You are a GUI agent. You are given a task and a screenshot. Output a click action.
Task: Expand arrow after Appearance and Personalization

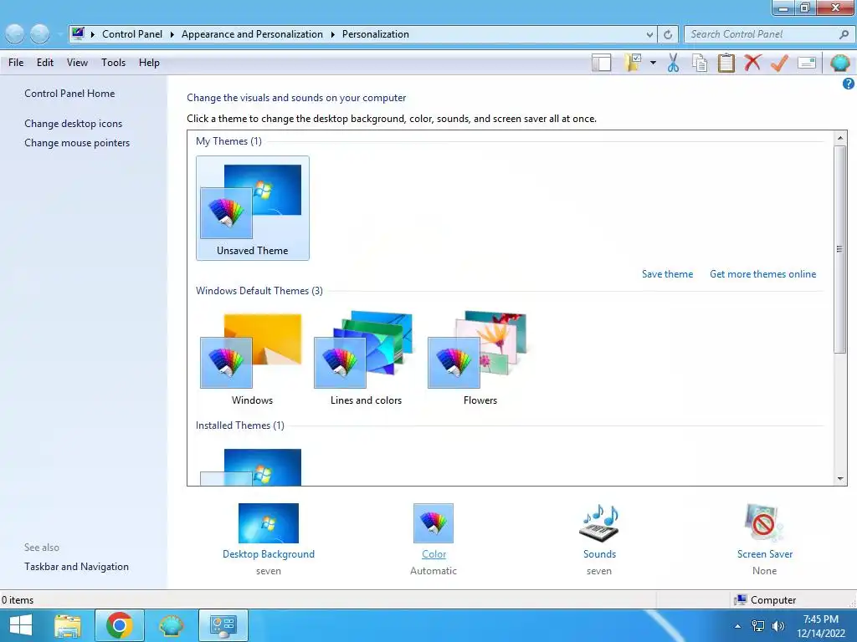click(x=332, y=34)
